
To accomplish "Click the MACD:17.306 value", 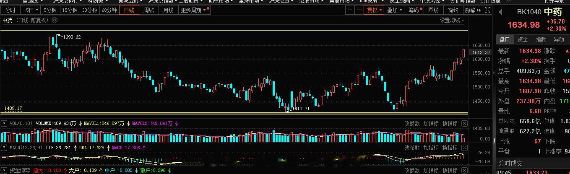I will pyautogui.click(x=126, y=148).
